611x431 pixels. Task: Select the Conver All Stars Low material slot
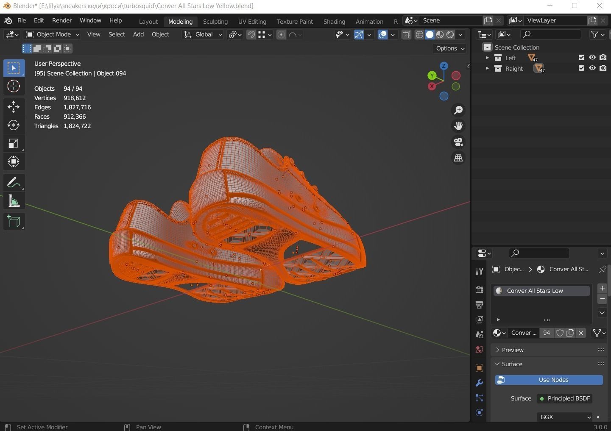541,291
